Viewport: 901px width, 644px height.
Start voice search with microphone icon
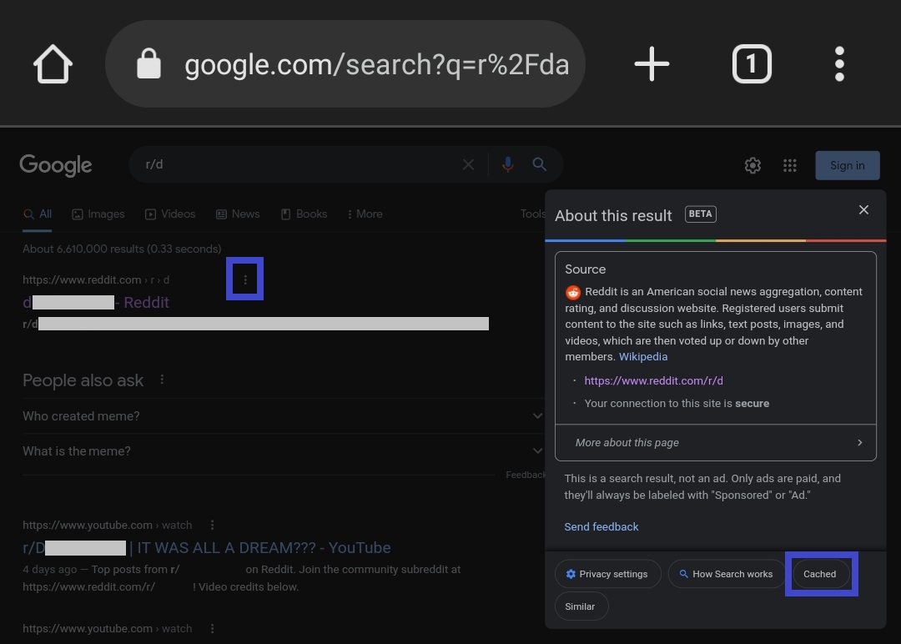pyautogui.click(x=507, y=165)
